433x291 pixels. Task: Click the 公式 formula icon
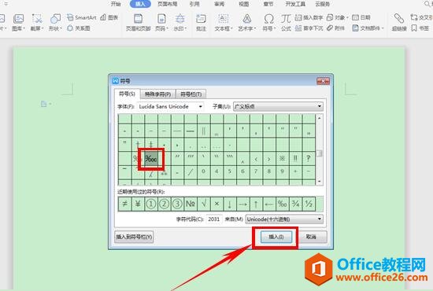coord(286,19)
